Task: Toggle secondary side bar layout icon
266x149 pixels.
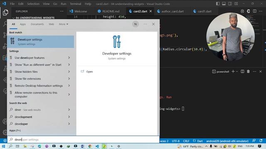Action: (x=230, y=4)
